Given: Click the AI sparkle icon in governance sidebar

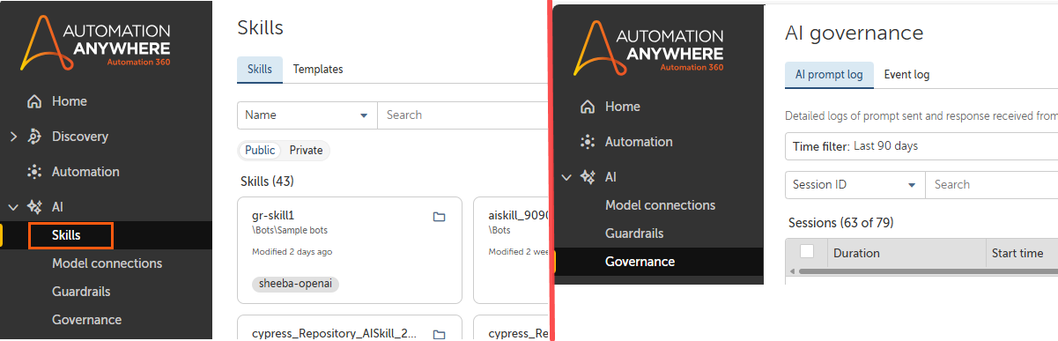Looking at the screenshot, I should [x=588, y=177].
